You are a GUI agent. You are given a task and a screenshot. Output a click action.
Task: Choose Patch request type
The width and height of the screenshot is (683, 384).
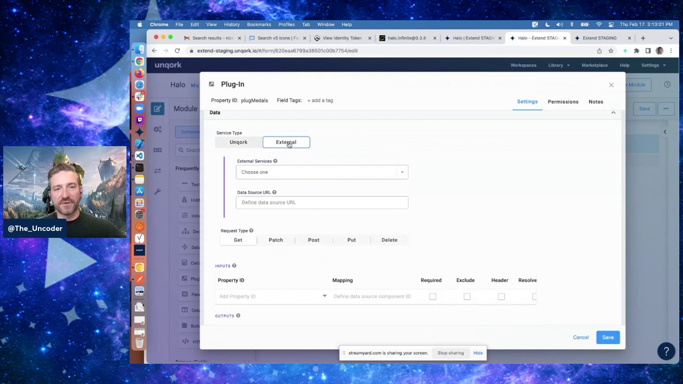(276, 240)
